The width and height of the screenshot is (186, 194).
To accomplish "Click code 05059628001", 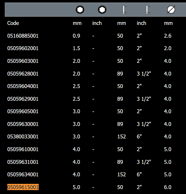I will pos(23,74).
